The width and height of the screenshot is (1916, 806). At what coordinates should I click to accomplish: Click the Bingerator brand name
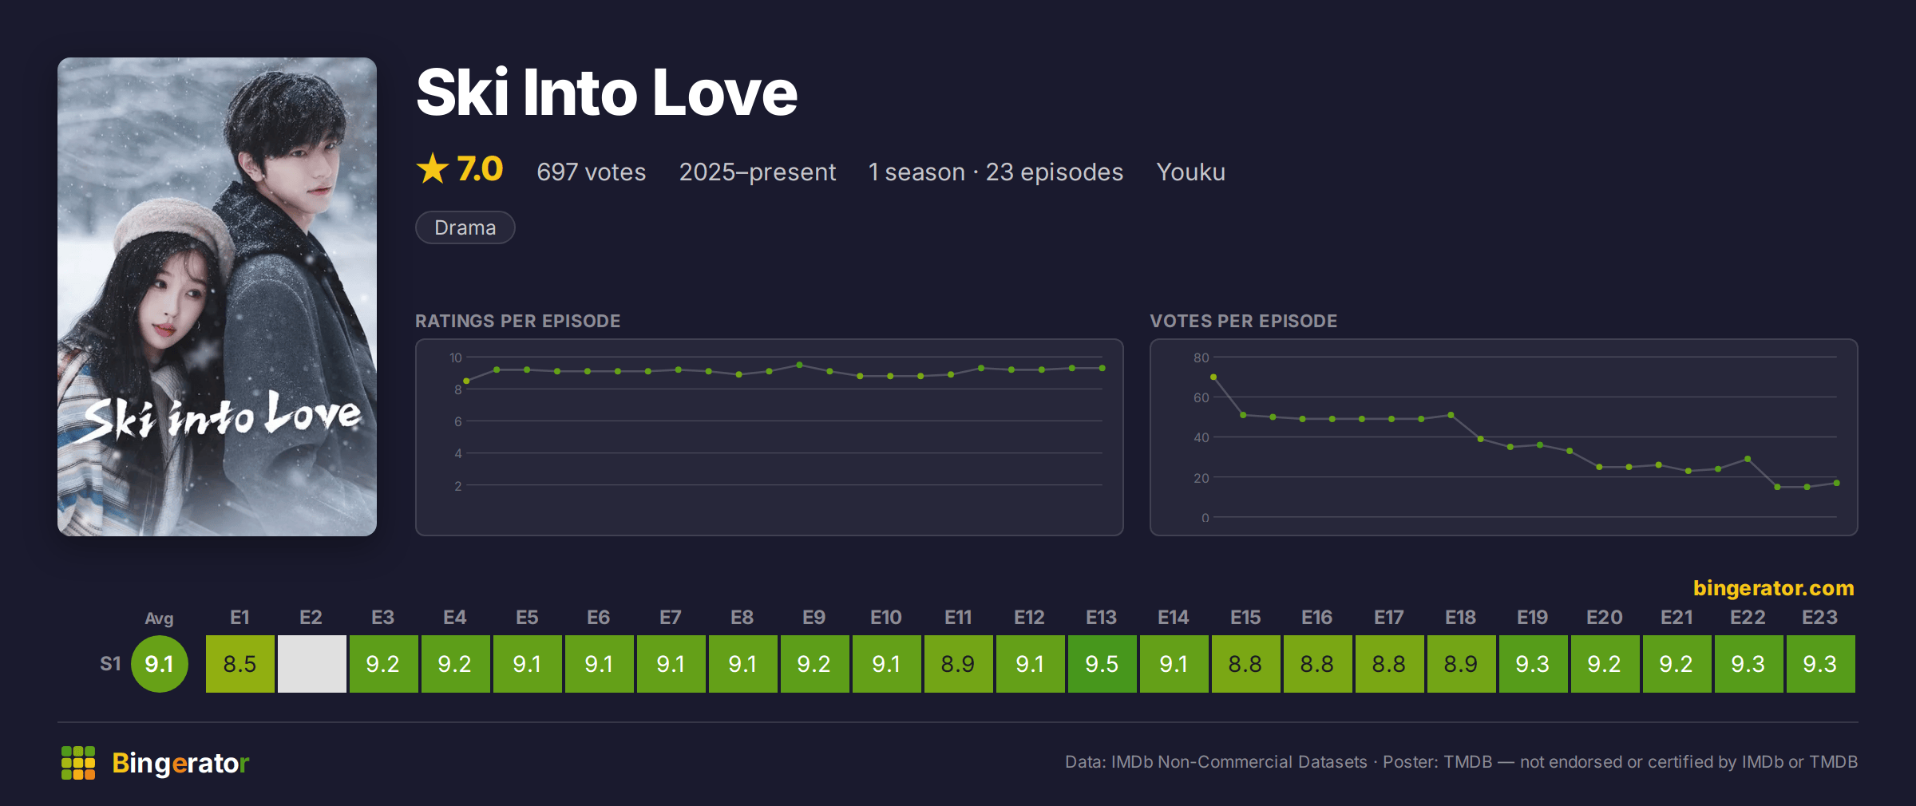(180, 763)
